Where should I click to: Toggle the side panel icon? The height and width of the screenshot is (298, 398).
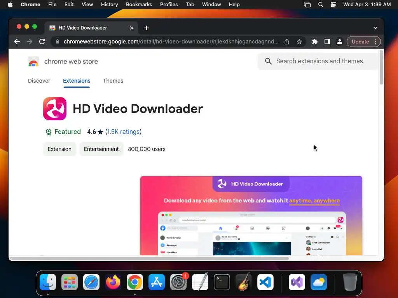(327, 42)
